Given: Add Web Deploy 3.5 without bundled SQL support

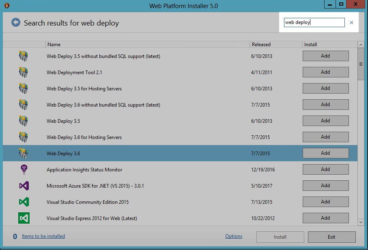Looking at the screenshot, I should [325, 56].
